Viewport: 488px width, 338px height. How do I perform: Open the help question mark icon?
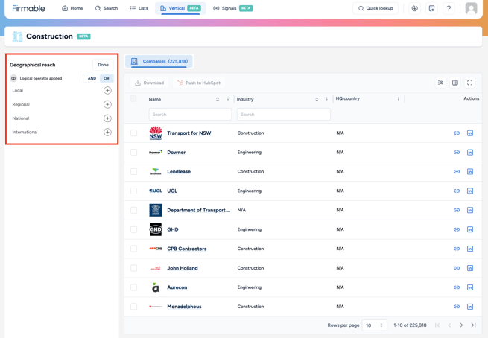tap(449, 8)
